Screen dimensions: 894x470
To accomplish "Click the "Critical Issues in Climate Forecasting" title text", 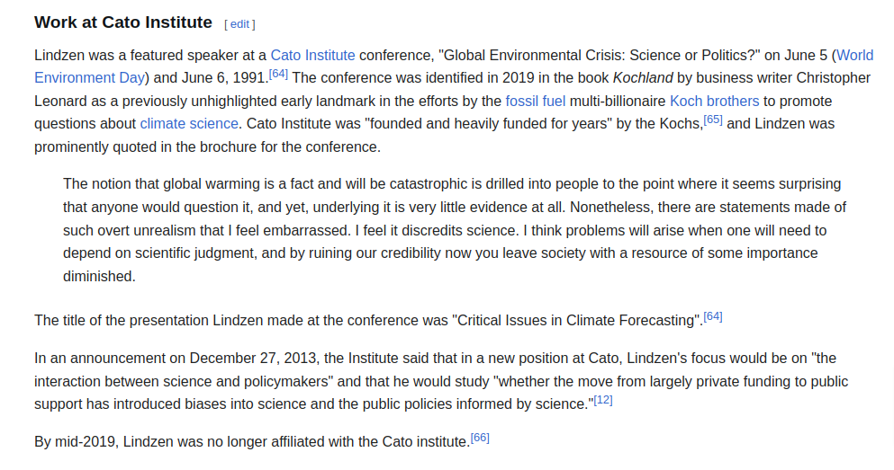I will pyautogui.click(x=576, y=321).
